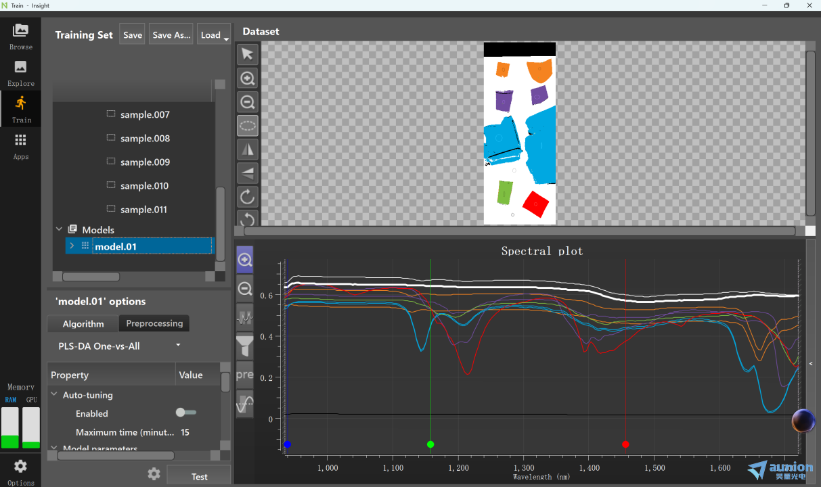The width and height of the screenshot is (821, 487).
Task: Toggle the Auto-tuning Enabled switch
Action: pos(185,413)
